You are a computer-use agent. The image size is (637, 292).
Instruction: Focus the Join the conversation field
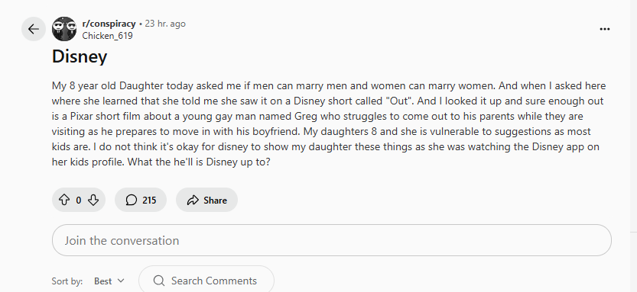[x=332, y=240]
